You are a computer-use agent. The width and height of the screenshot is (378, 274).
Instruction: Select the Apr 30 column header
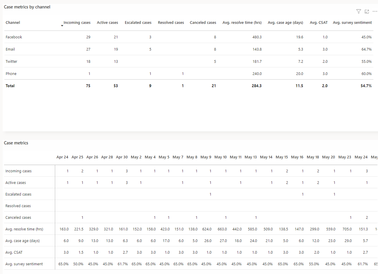pos(122,157)
